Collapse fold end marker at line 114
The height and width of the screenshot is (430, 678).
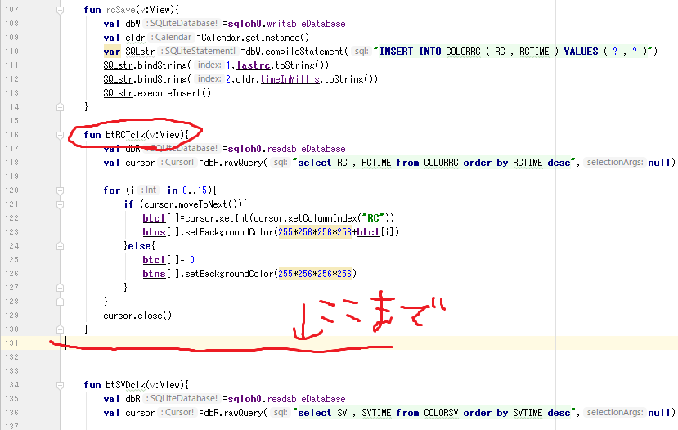click(60, 107)
